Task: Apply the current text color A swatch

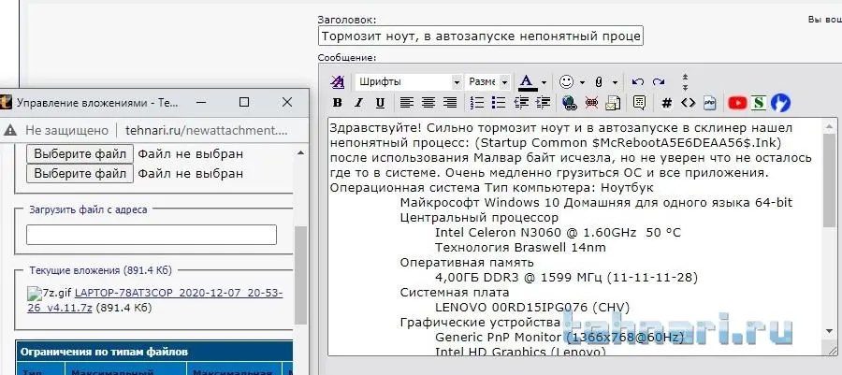Action: (528, 82)
